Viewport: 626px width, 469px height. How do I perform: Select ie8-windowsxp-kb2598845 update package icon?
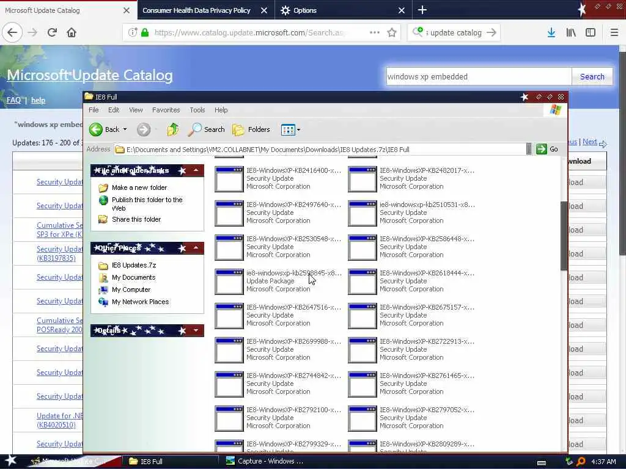pos(229,282)
